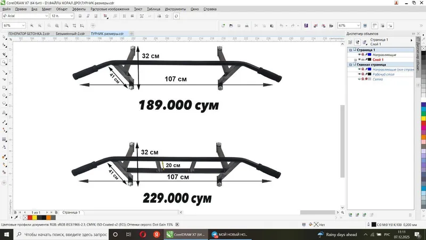Select the Rectangle tool in toolbox
This screenshot has width=426, height=240.
(4, 87)
